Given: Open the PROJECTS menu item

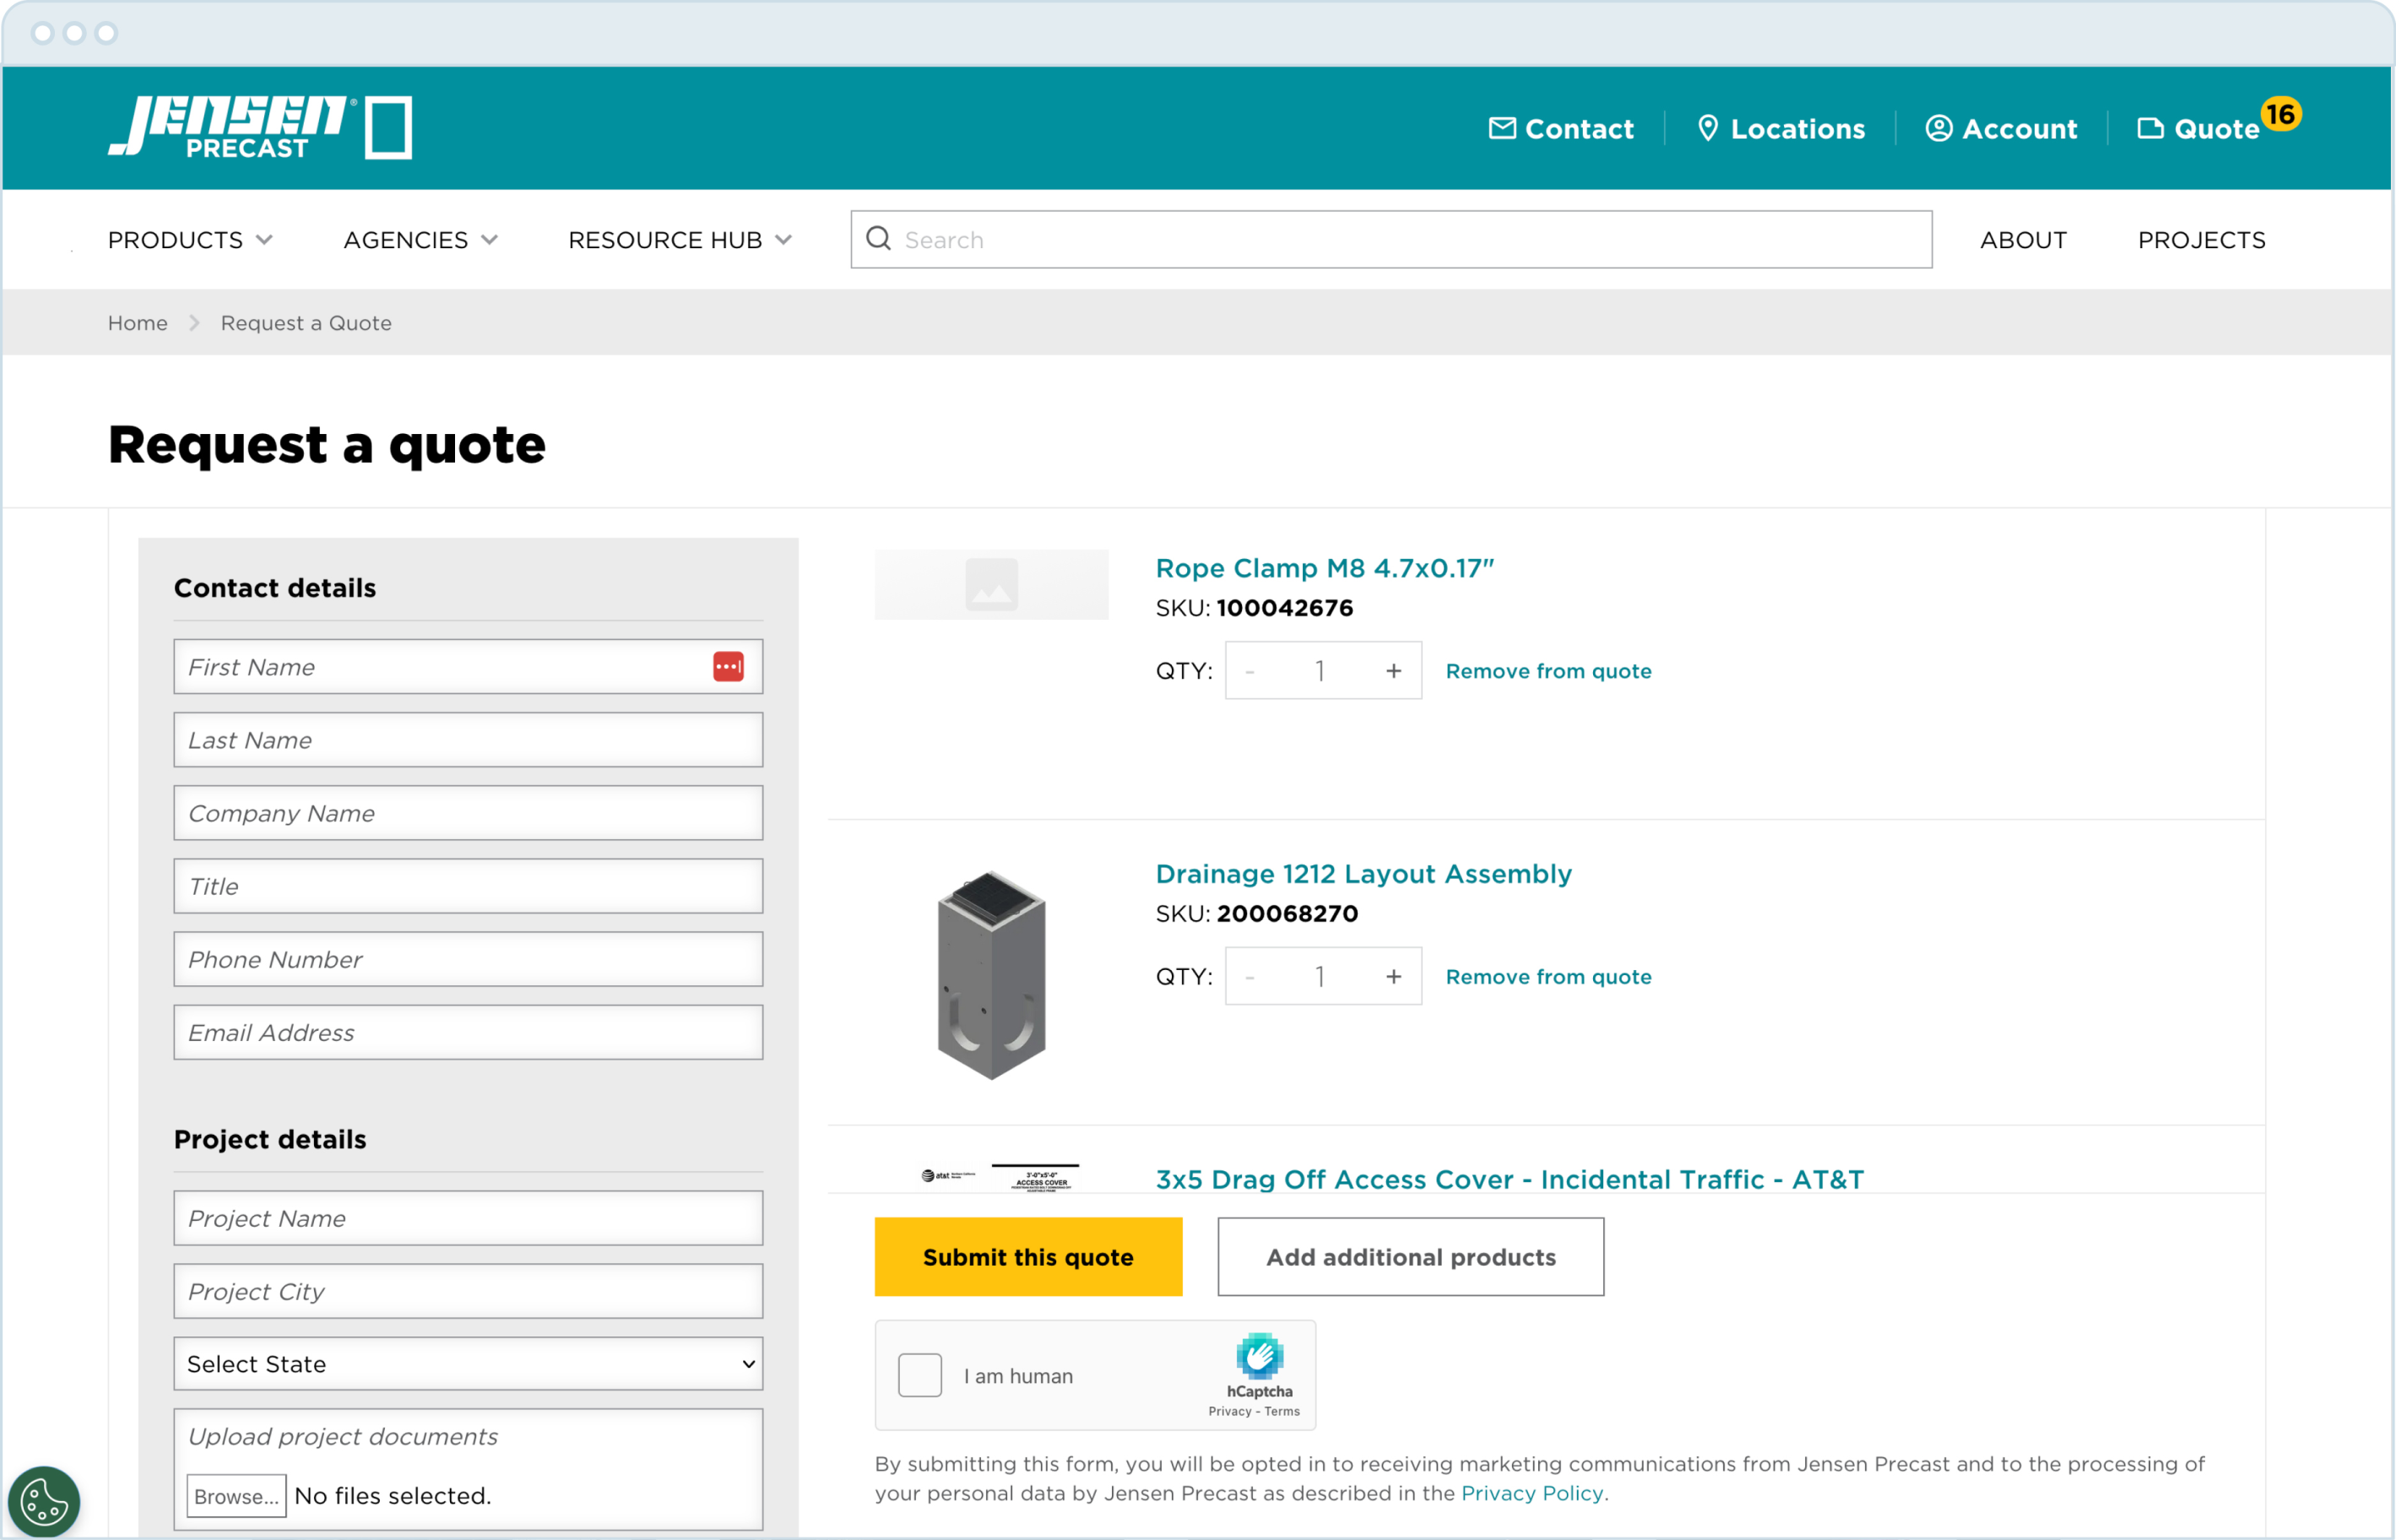Looking at the screenshot, I should coord(2202,239).
